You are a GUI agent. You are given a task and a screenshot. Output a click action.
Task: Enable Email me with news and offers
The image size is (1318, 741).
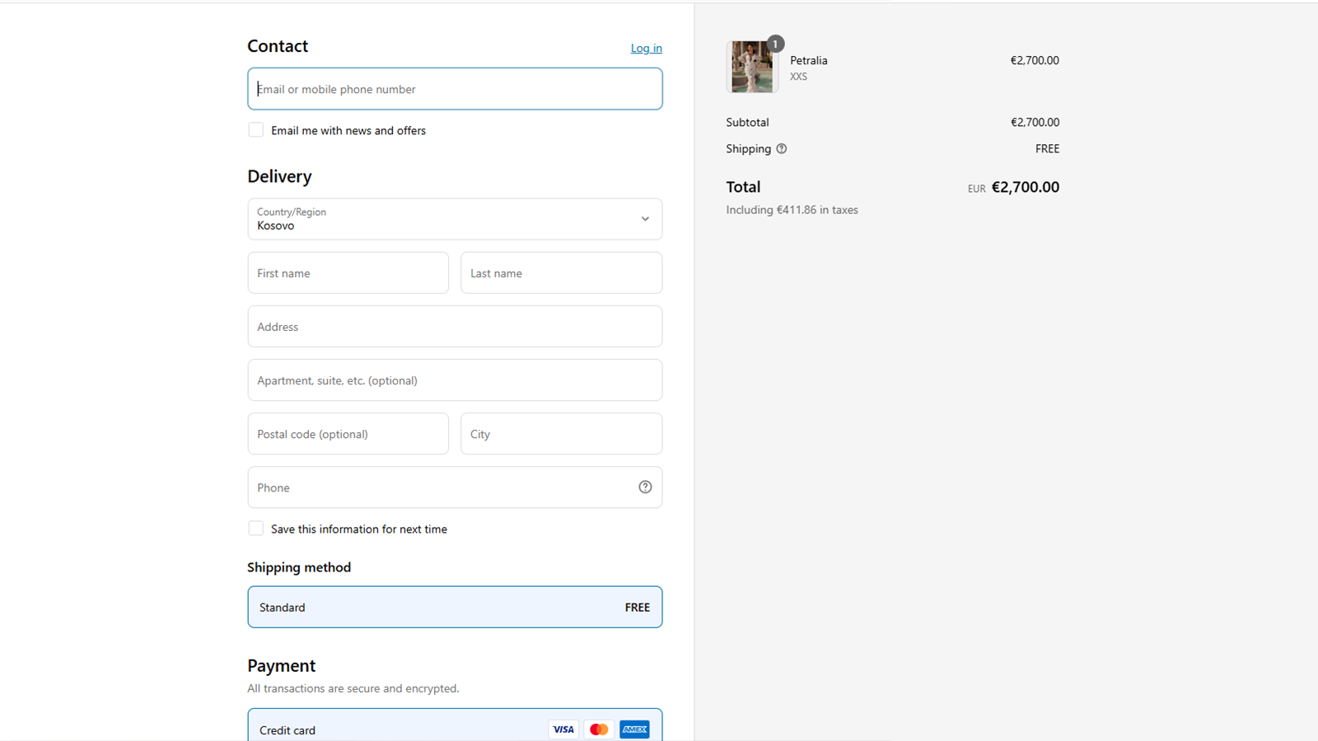point(256,130)
